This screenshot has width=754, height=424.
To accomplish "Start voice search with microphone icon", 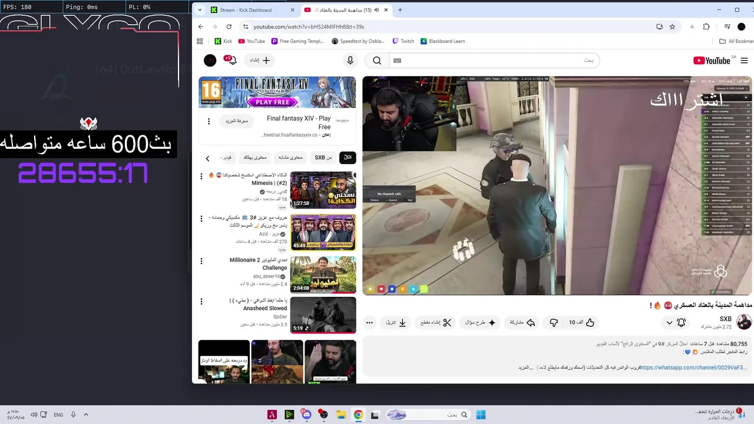I will click(350, 60).
